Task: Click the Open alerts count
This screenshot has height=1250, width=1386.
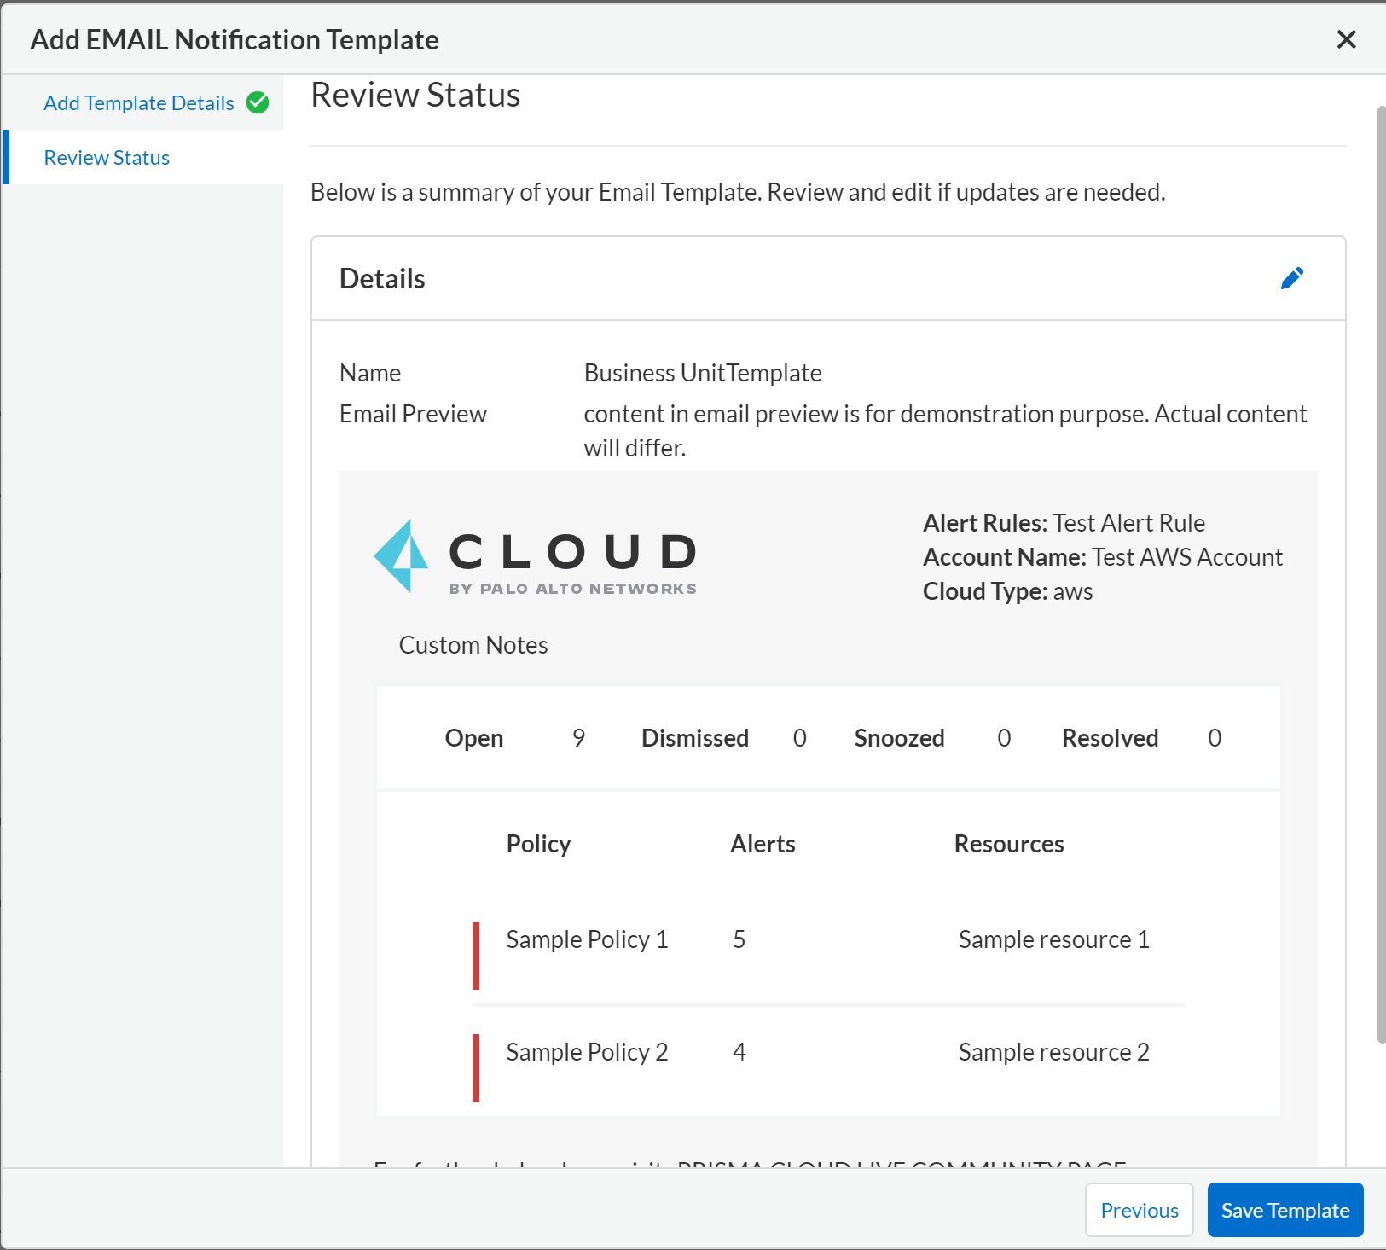Action: 578,738
